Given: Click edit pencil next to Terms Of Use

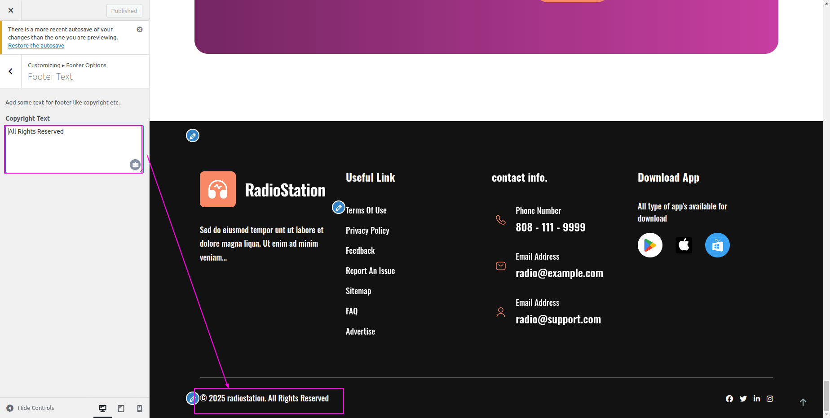Looking at the screenshot, I should coord(338,208).
